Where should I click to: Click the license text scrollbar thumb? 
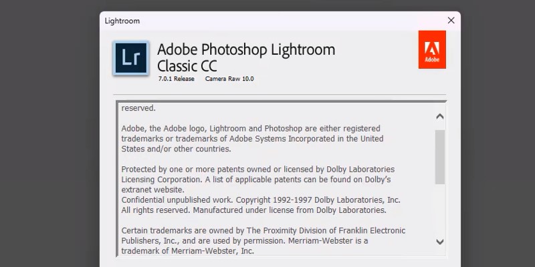(439, 156)
